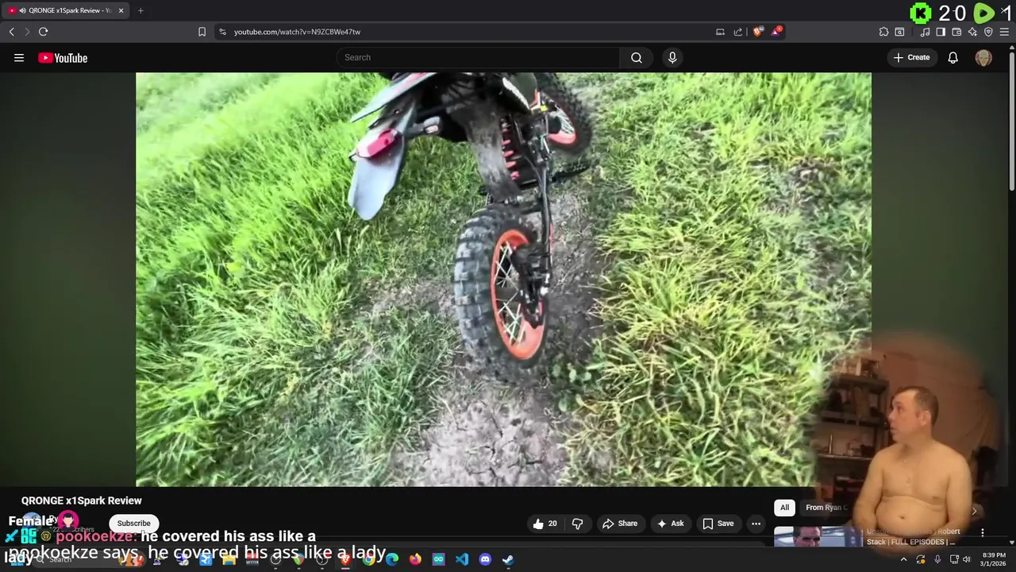View site information icon beside URL
Image resolution: width=1016 pixels, height=572 pixels.
point(222,32)
